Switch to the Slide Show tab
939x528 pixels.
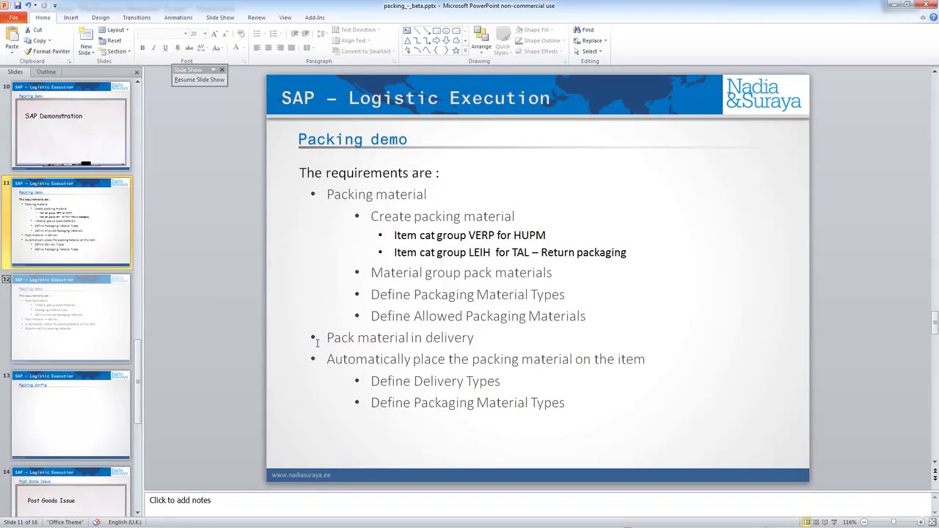[220, 18]
